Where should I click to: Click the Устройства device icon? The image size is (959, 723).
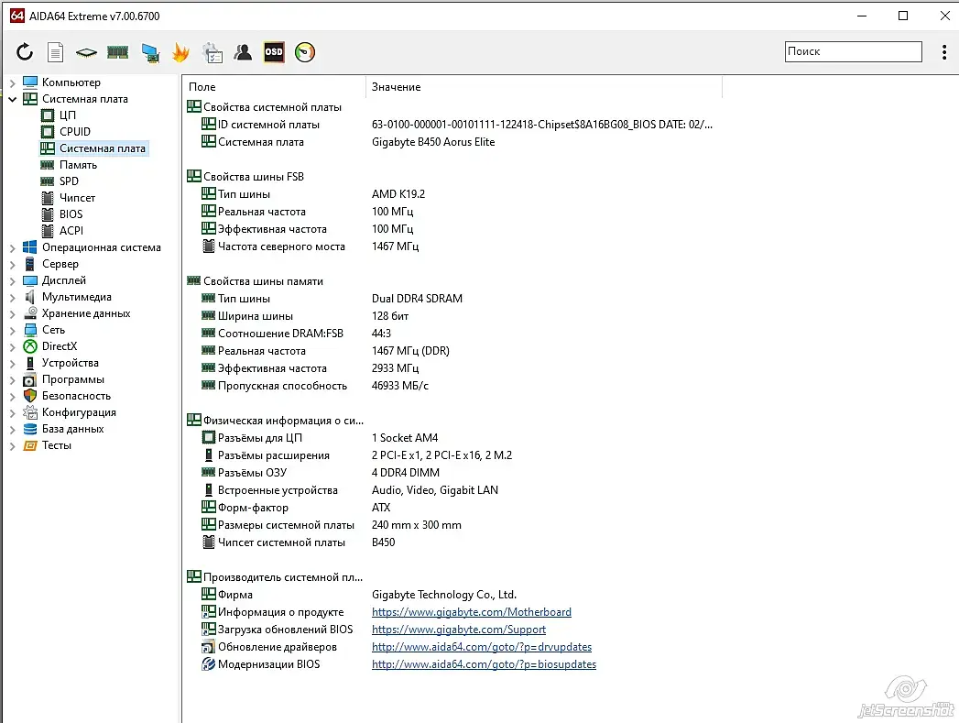click(30, 363)
